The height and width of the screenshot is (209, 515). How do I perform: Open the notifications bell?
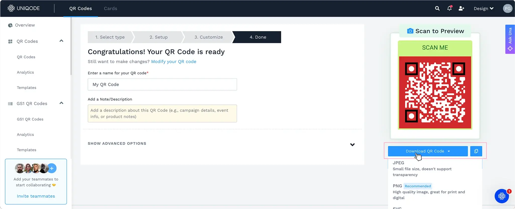click(x=449, y=8)
